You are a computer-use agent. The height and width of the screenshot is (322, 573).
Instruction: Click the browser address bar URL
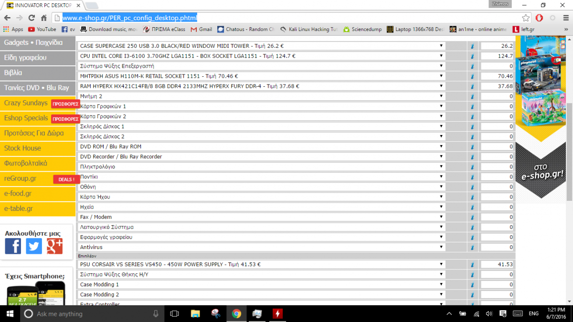(129, 18)
